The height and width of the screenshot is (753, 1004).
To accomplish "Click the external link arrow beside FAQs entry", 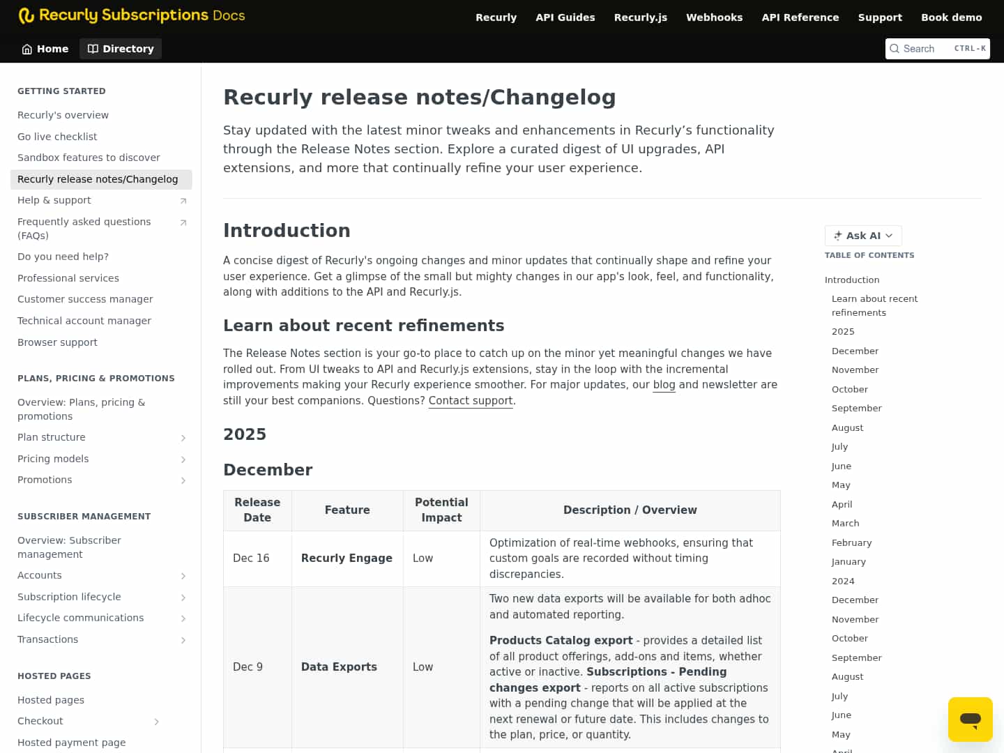I will click(183, 222).
